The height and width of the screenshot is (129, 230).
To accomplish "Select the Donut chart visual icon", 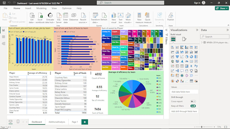I will [191, 57].
